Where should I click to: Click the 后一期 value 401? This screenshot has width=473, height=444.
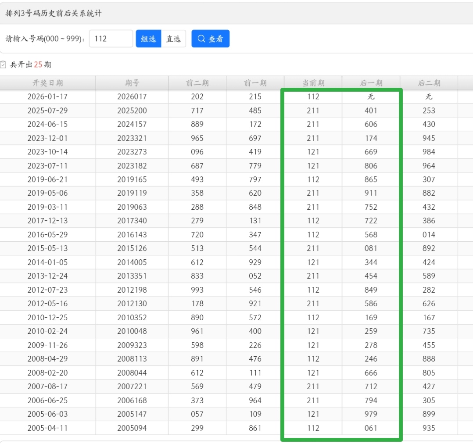pos(371,111)
